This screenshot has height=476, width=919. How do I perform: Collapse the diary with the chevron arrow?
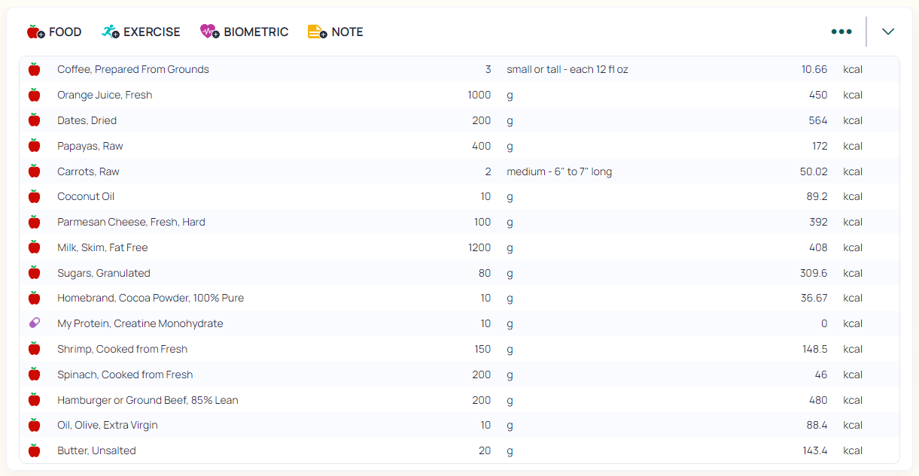pyautogui.click(x=888, y=32)
